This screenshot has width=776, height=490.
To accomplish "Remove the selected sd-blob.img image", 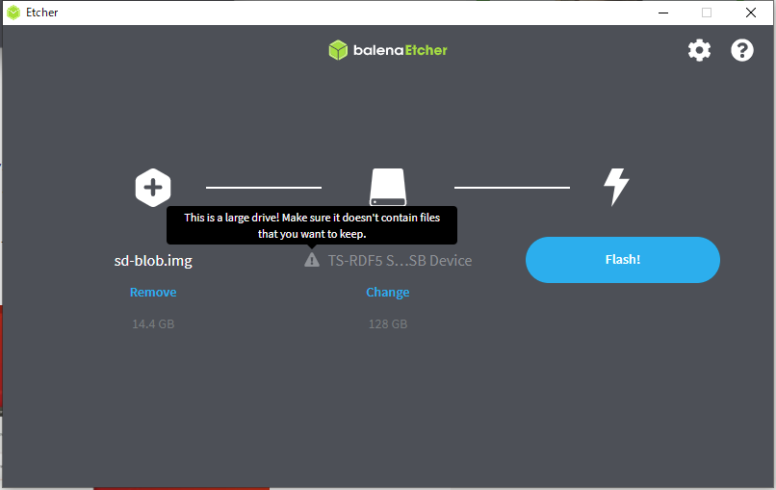I will click(153, 292).
